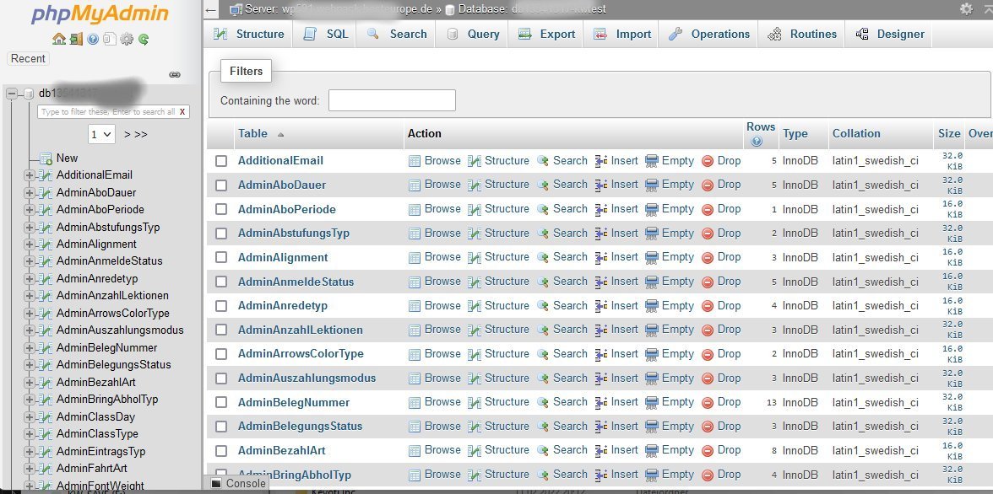Open page settings gear at top right
Screen dimensions: 993x494
(966, 8)
